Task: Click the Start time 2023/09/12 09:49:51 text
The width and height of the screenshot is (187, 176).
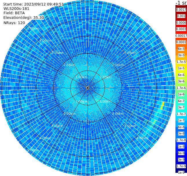Action: point(33,4)
